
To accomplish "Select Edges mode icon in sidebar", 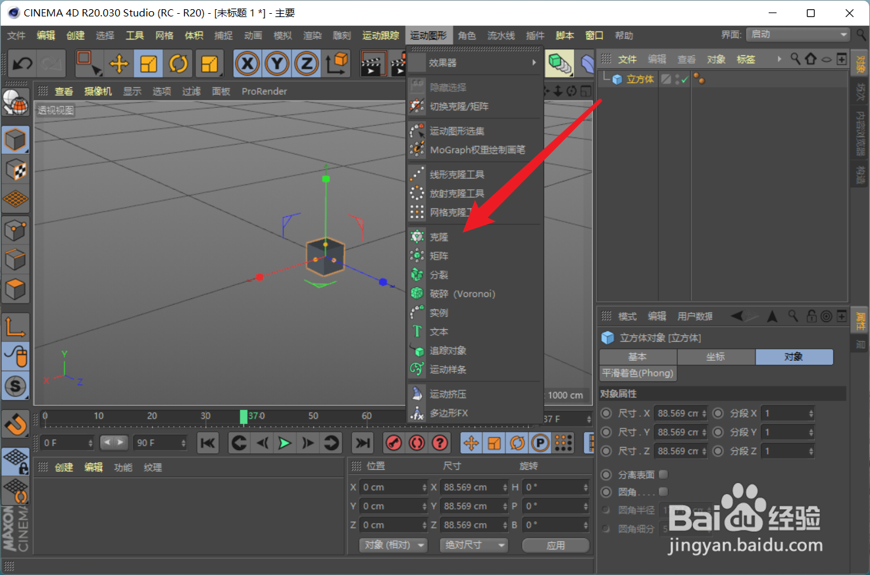I will pos(15,260).
